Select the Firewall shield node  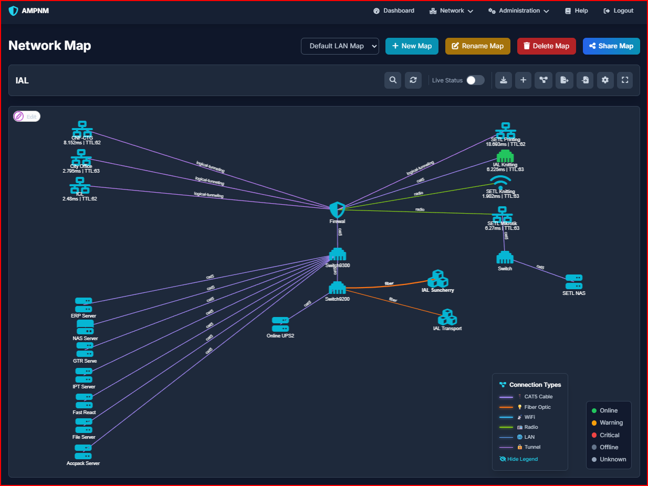point(337,210)
